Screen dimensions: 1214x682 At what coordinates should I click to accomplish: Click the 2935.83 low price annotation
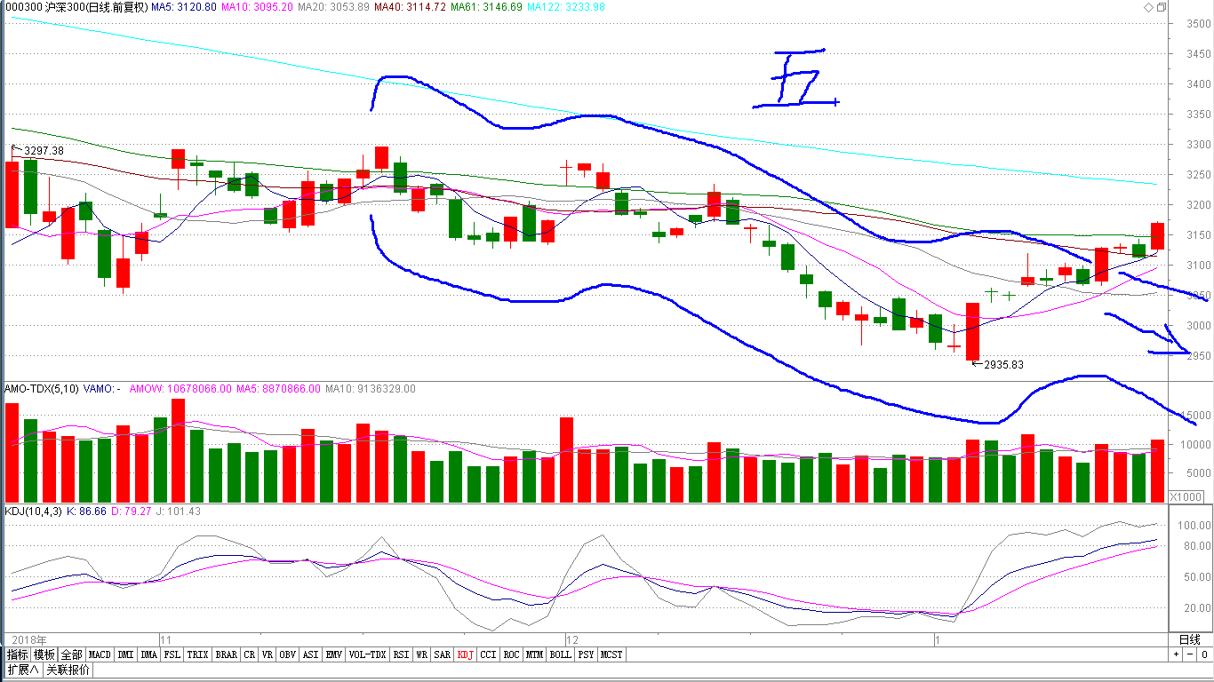[x=1004, y=364]
